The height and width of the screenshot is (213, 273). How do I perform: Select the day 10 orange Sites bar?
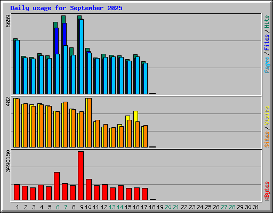click(x=90, y=122)
